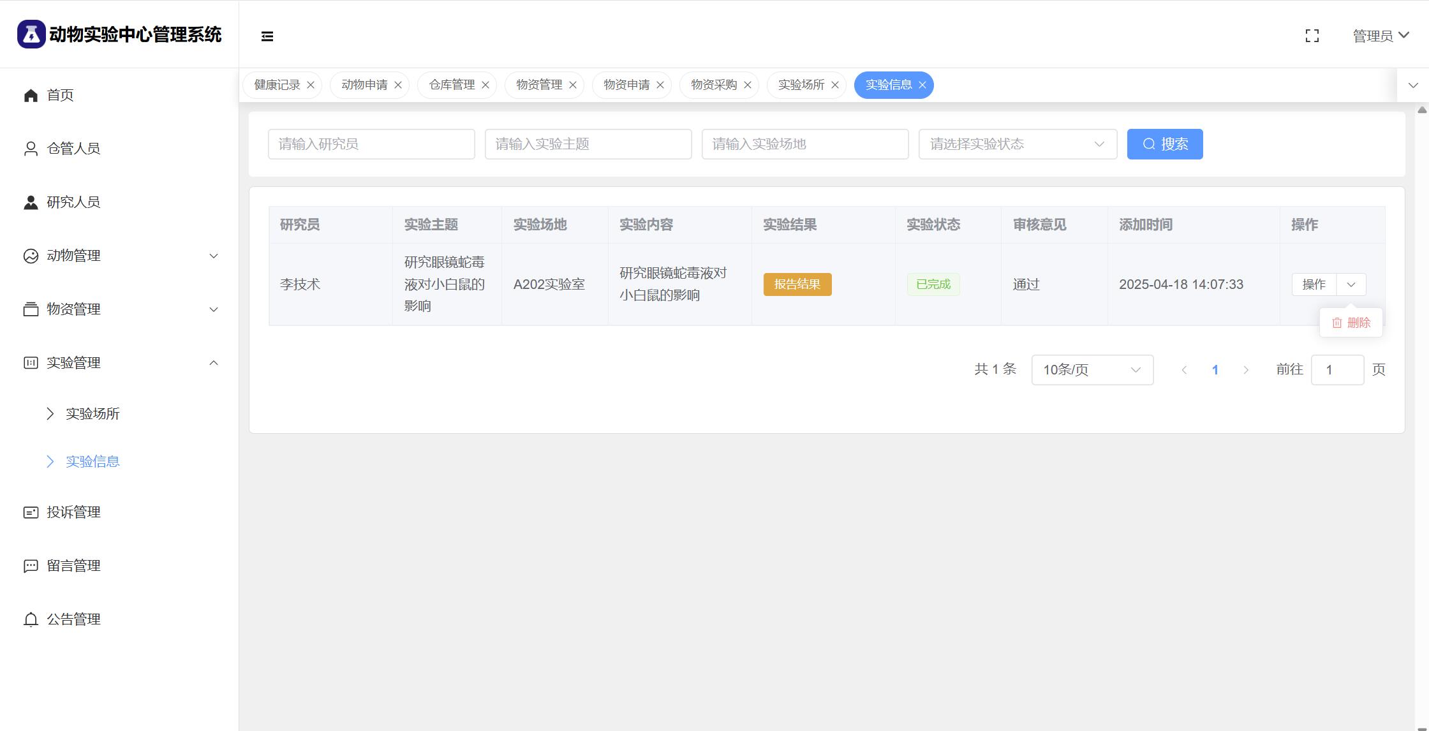The image size is (1429, 731).
Task: Click the sidebar collapse hamburger icon
Action: pyautogui.click(x=267, y=36)
